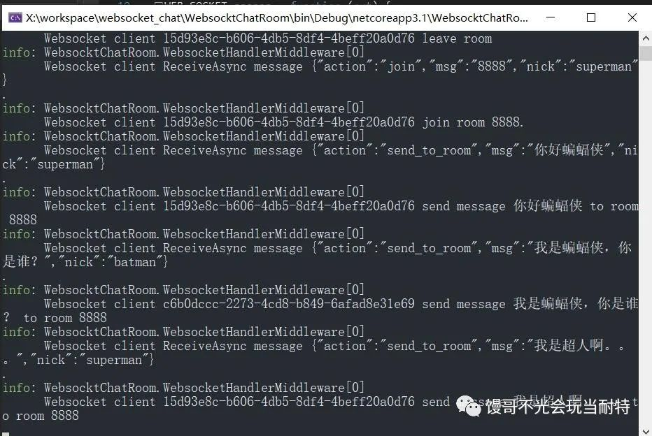Viewport: 652px width, 436px height.
Task: Click the empty scrollbar track below thumb
Action: (645, 243)
